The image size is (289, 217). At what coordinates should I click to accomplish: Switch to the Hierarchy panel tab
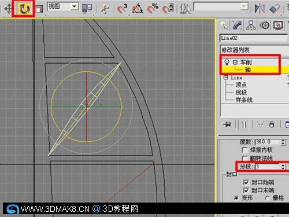pos(251,25)
